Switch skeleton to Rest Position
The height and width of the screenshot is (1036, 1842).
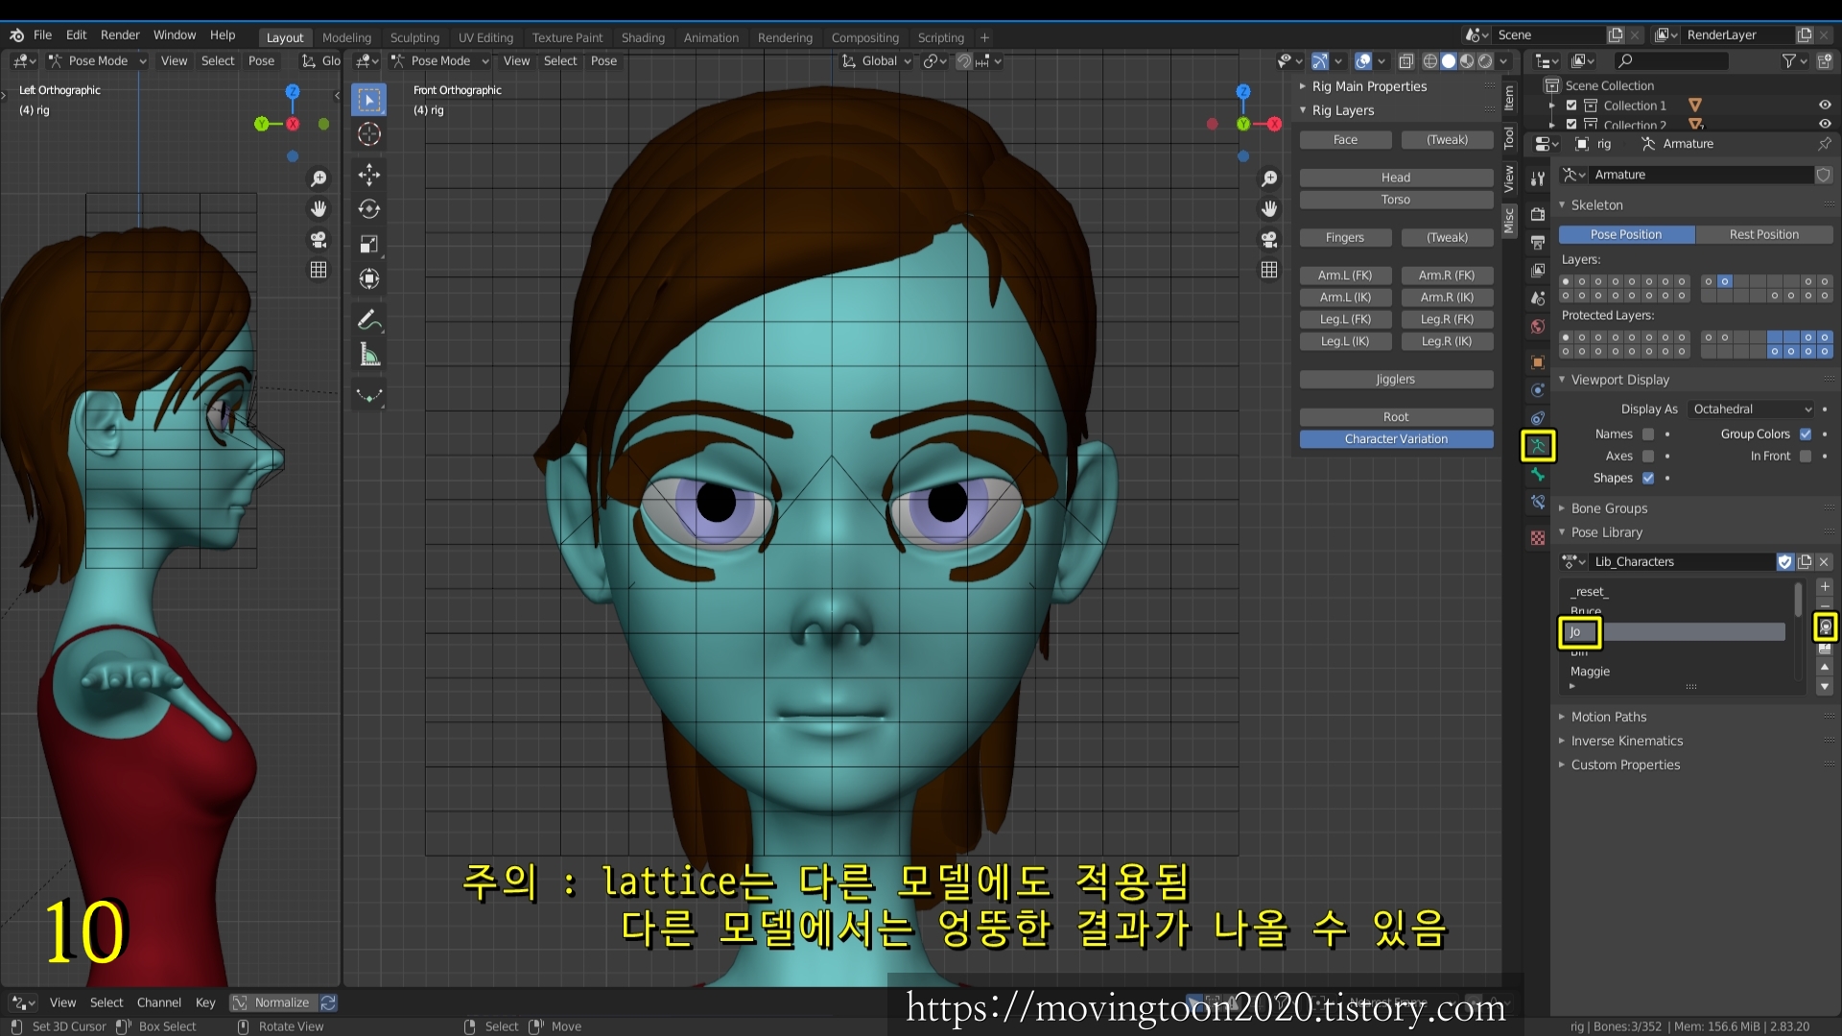(x=1763, y=234)
